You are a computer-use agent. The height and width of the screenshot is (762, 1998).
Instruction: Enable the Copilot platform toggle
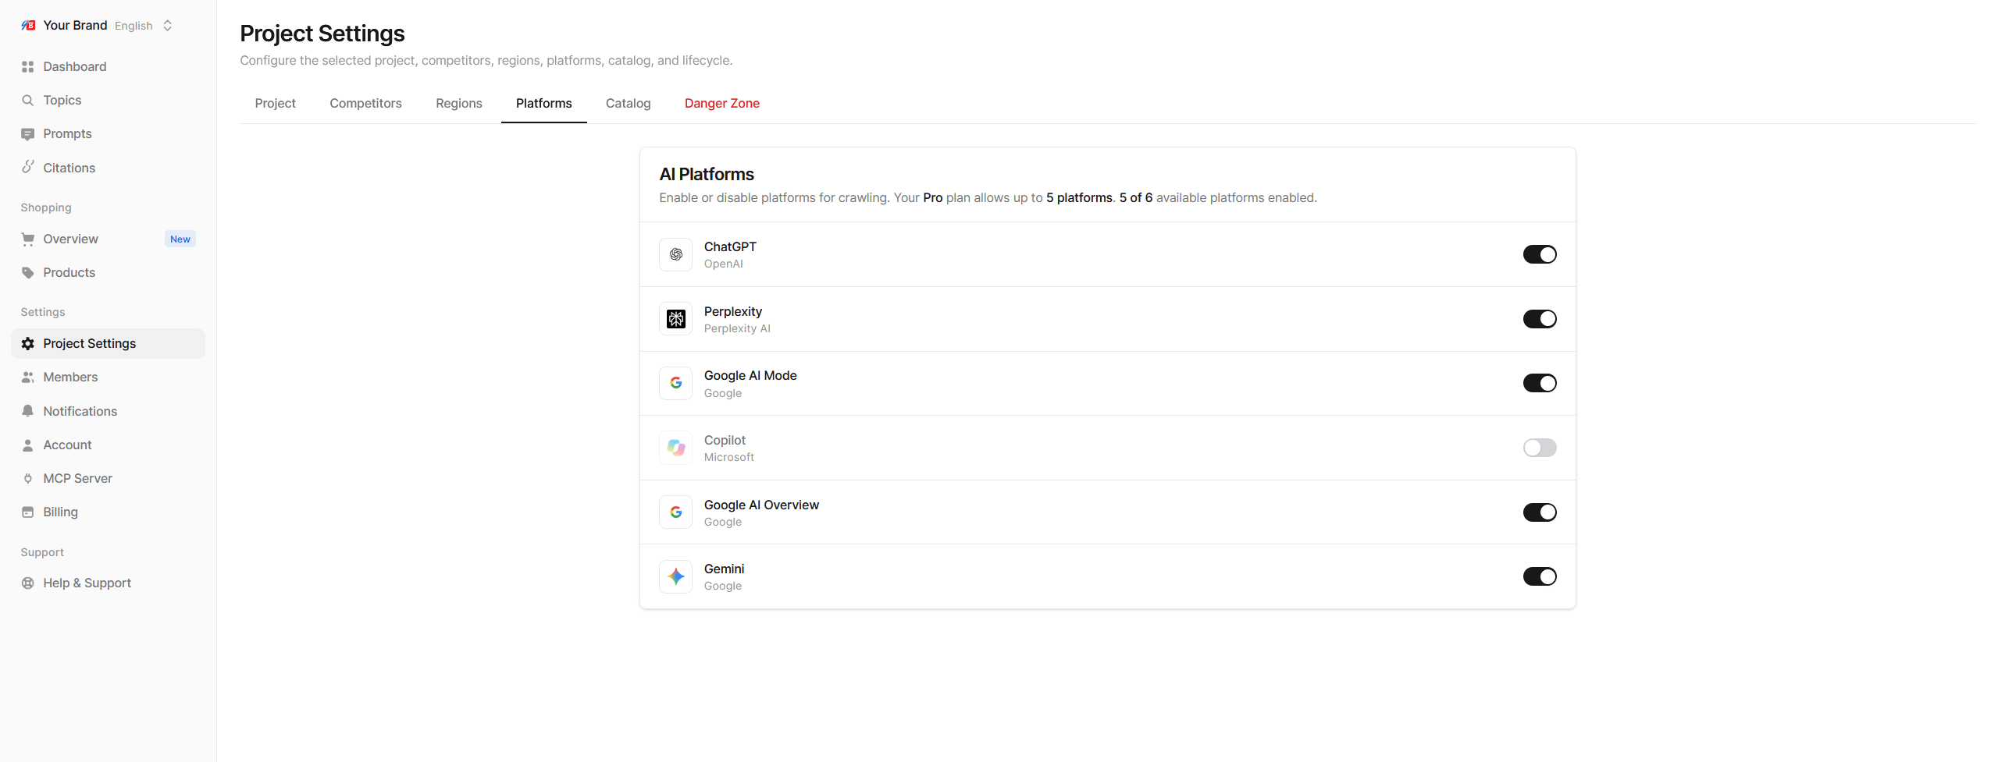click(1540, 448)
